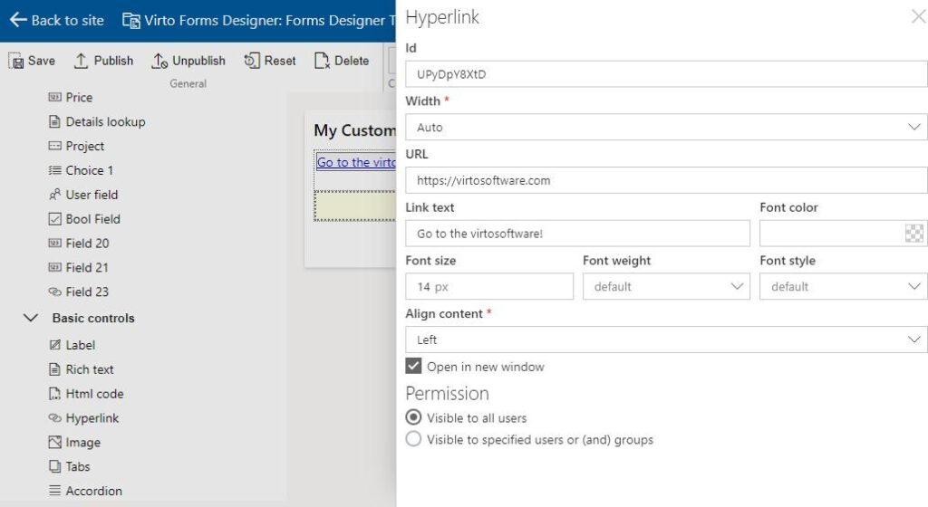
Task: Click the Publish upload icon
Action: pyautogui.click(x=81, y=61)
